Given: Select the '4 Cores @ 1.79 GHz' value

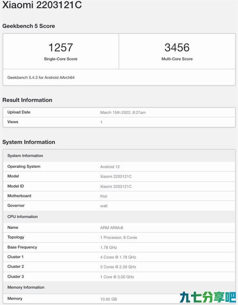Looking at the screenshot, I should click(118, 257).
